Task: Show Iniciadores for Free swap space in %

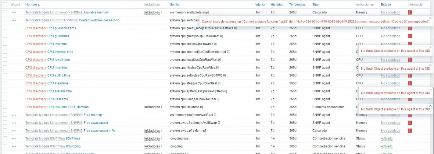Action: [152, 131]
